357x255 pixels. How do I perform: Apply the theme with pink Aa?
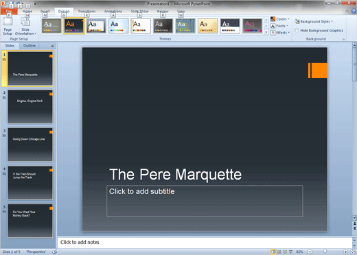[252, 26]
